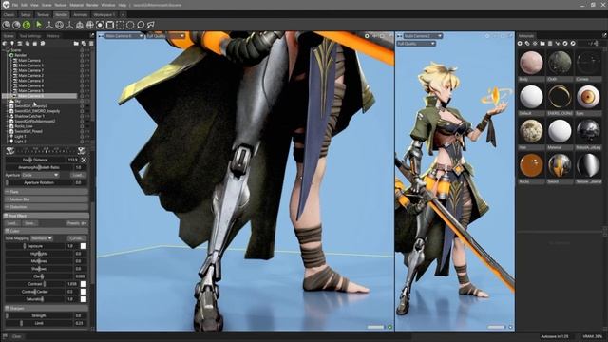Activate the green ray tracing sphere icon
608x342 pixels.
point(27,25)
